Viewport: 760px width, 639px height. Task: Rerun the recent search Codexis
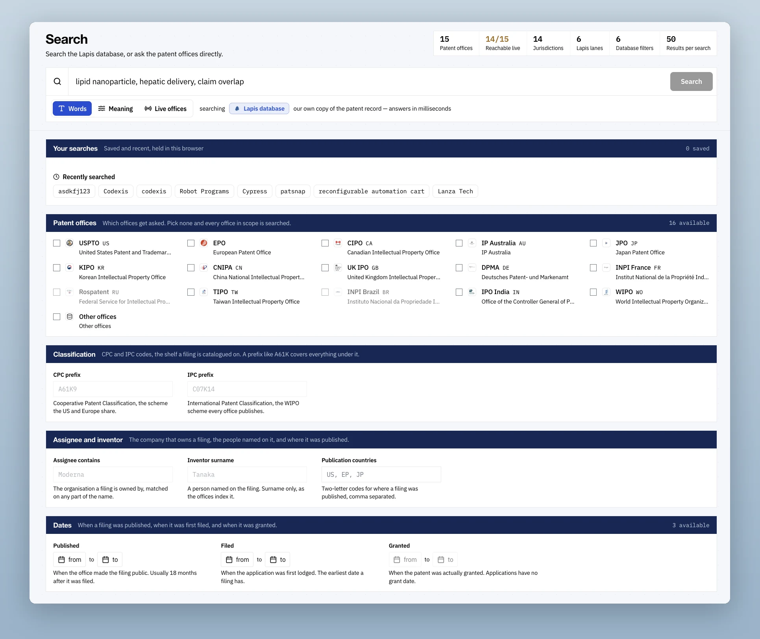[x=116, y=191]
